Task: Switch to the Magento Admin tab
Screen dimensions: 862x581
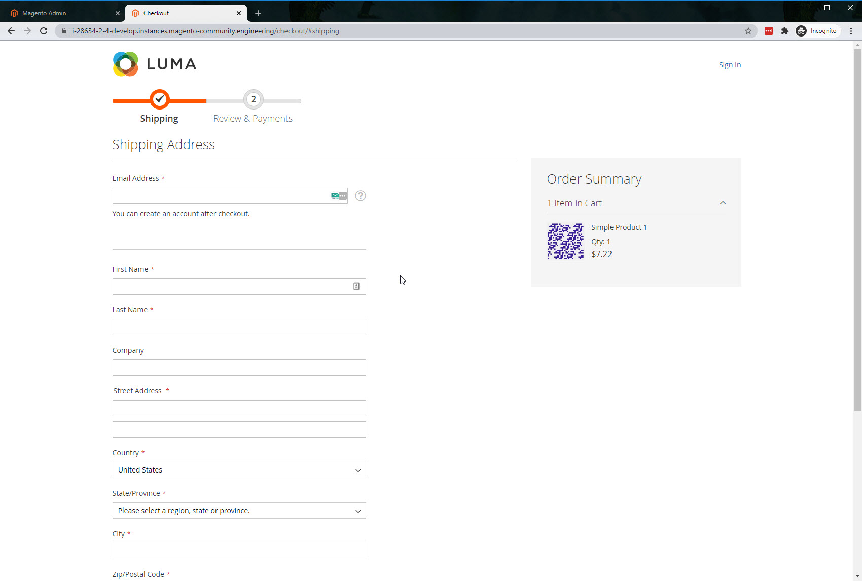Action: click(63, 13)
